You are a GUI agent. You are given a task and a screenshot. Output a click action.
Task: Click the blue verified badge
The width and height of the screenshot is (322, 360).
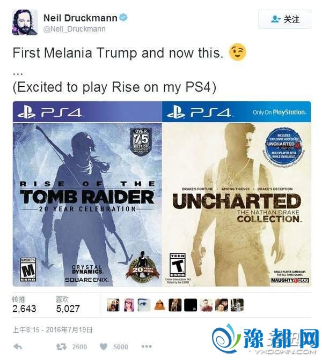pos(124,18)
